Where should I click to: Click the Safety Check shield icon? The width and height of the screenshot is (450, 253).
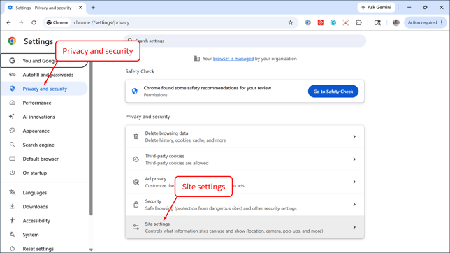pos(135,92)
